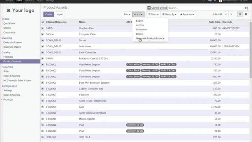Open the Sales report link
This screenshot has width=252, height=142.
coord(6,71)
